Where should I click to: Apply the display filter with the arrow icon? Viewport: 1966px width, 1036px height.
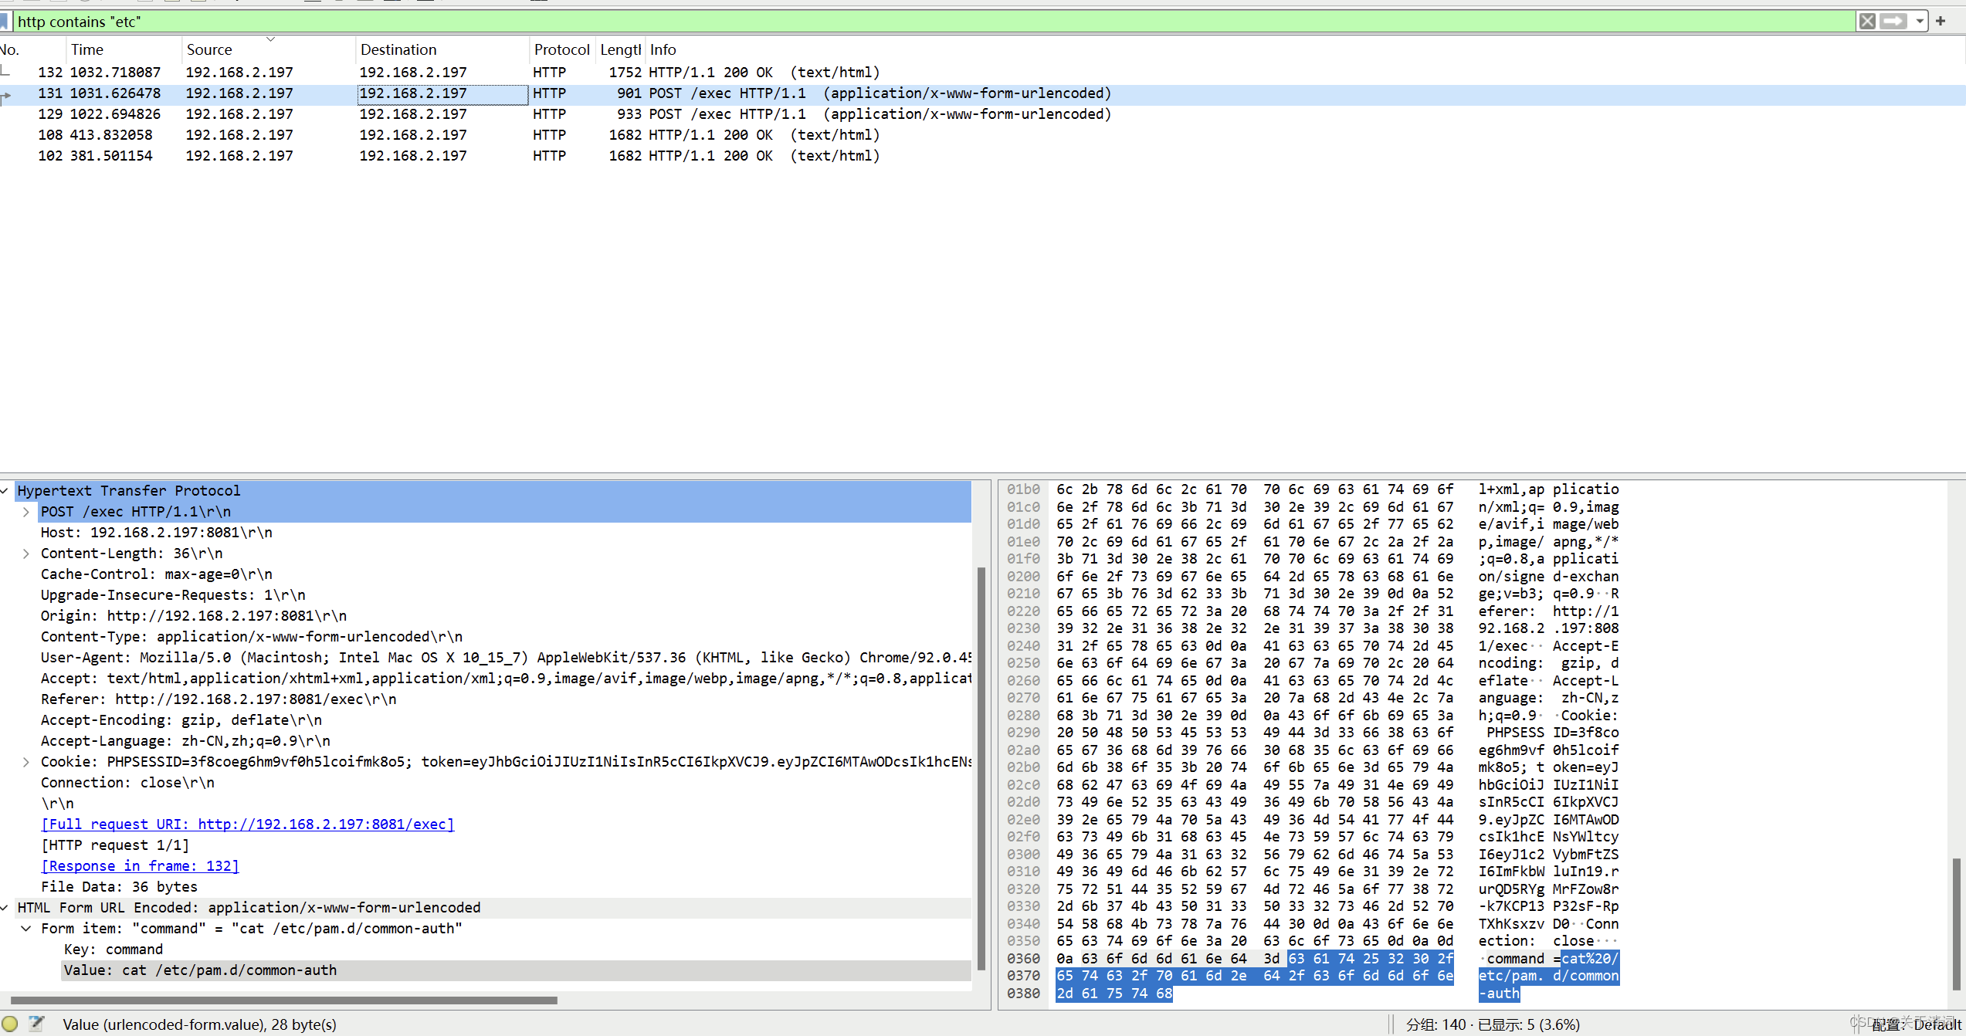click(x=1893, y=22)
